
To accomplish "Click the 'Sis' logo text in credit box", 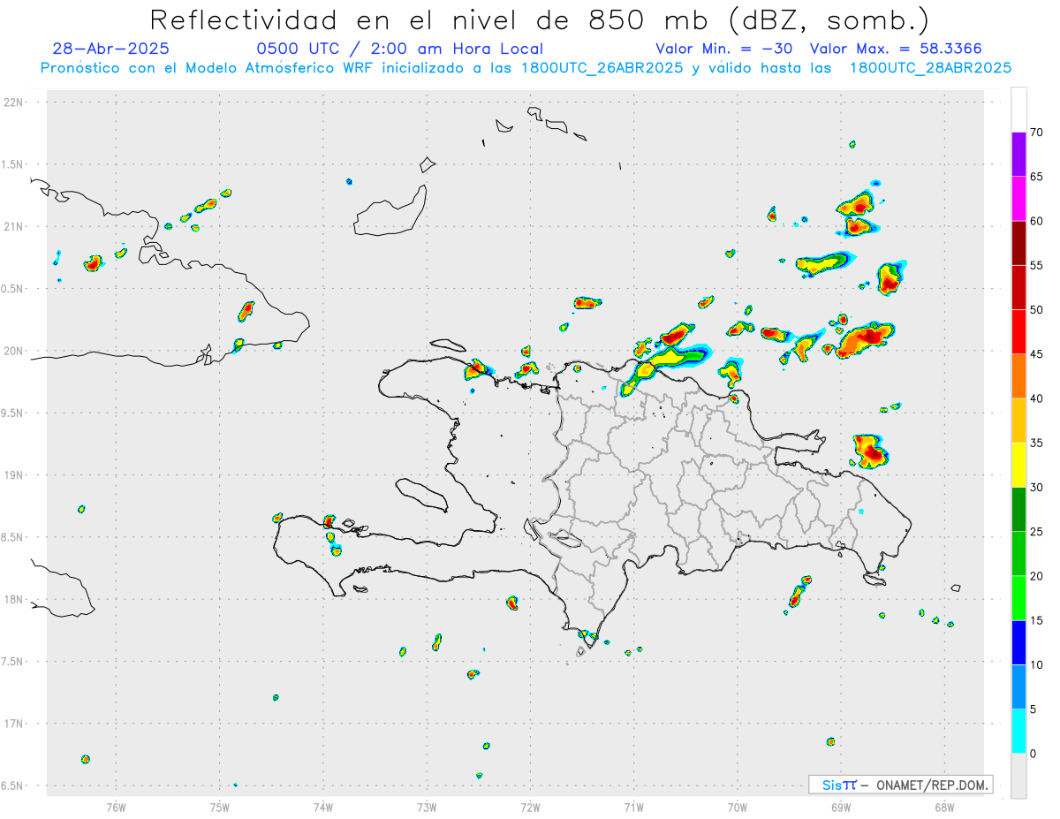I will point(834,785).
